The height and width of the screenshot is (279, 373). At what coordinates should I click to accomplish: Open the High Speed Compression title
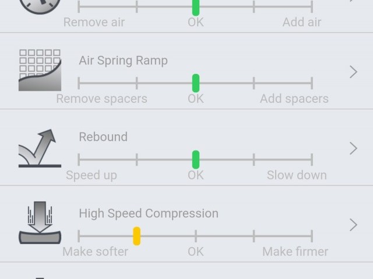pos(149,213)
